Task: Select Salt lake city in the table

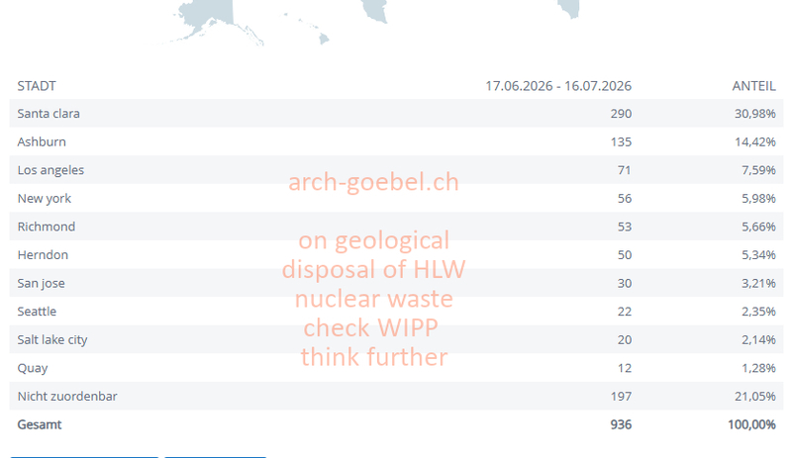Action: [x=52, y=340]
